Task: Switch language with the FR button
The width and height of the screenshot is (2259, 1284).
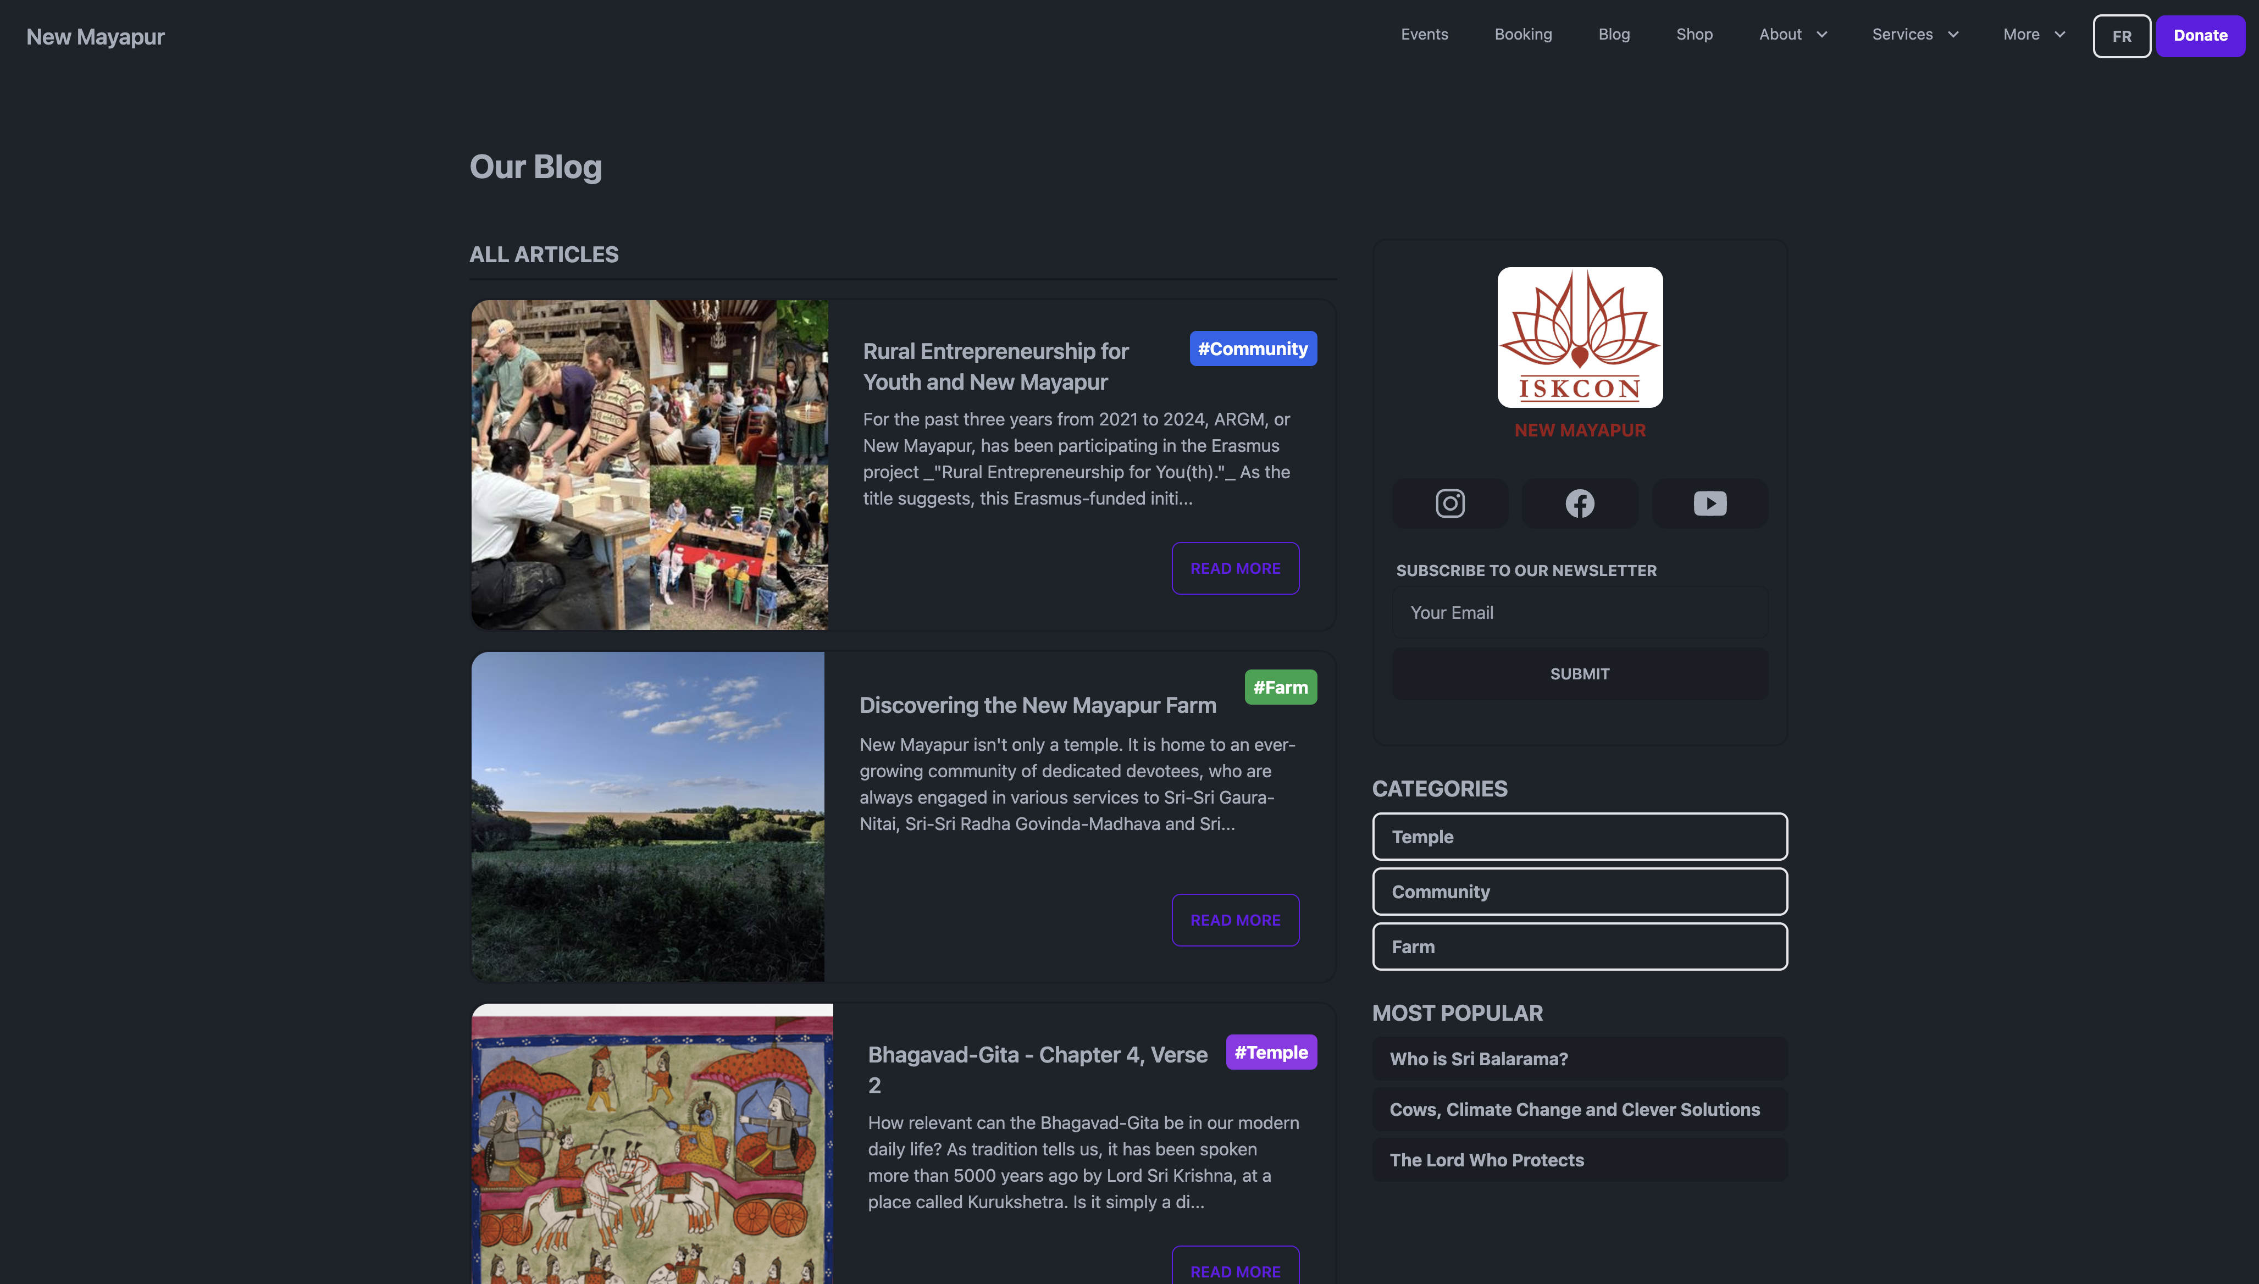Action: click(x=2122, y=36)
